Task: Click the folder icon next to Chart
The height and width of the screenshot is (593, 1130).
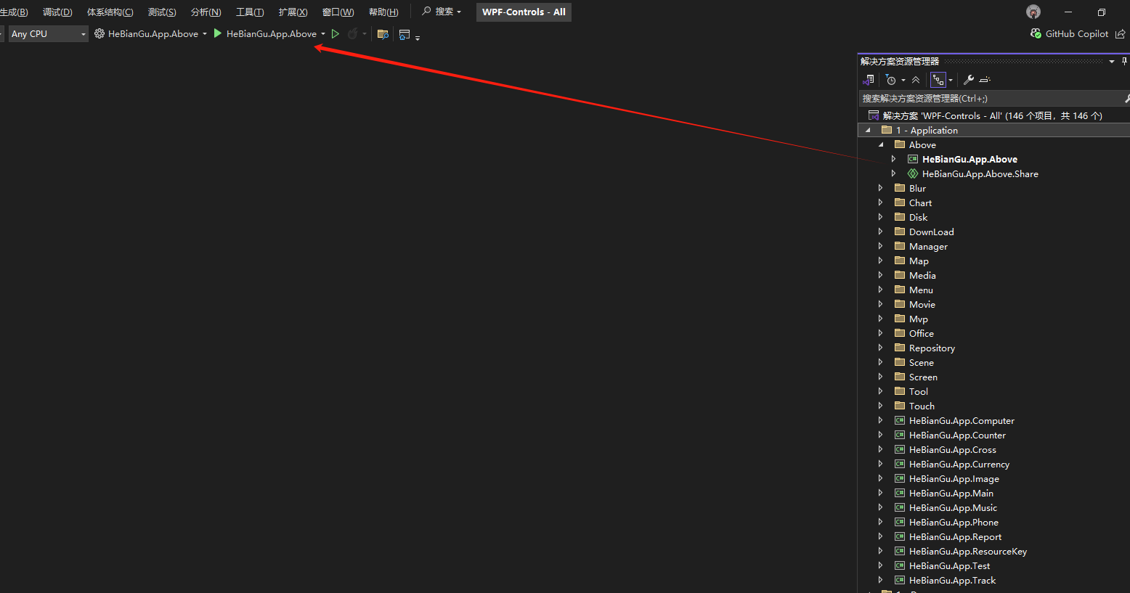Action: point(900,203)
